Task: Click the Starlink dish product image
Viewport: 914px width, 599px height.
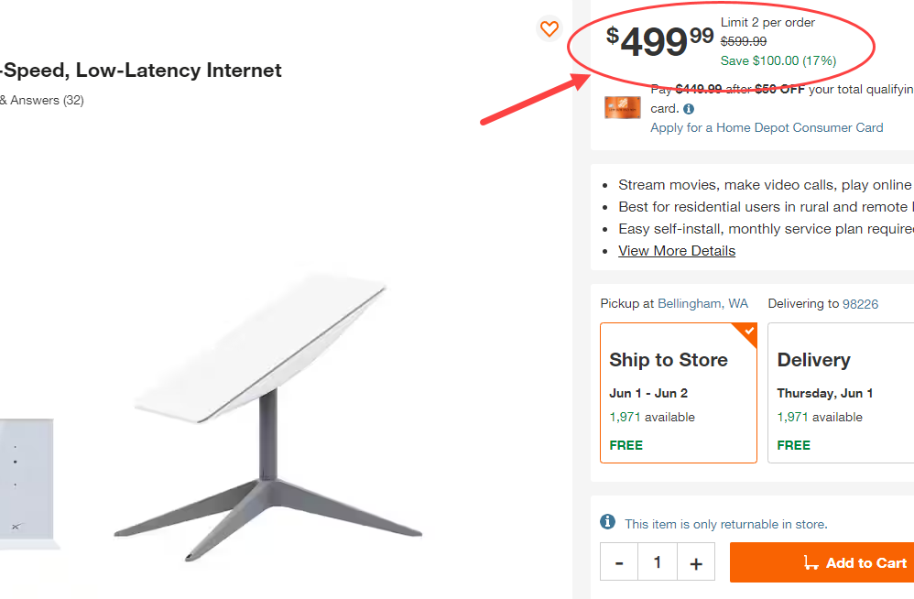Action: coord(266,412)
